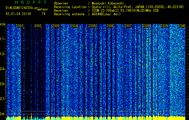
Task: Click the 'Receiving Location' label
Action: tap(70, 7)
